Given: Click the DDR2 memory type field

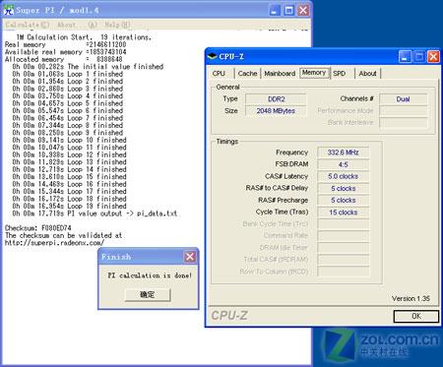Looking at the screenshot, I should click(276, 99).
